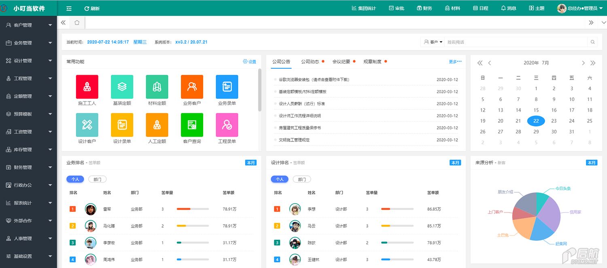The height and width of the screenshot is (268, 607).
Task: Switch to the 公司公告 tab
Action: click(x=281, y=62)
